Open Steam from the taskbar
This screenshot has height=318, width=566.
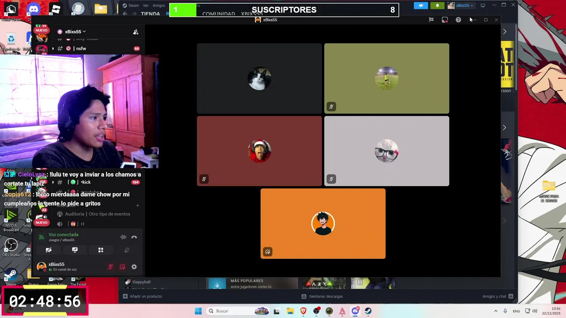(x=368, y=311)
